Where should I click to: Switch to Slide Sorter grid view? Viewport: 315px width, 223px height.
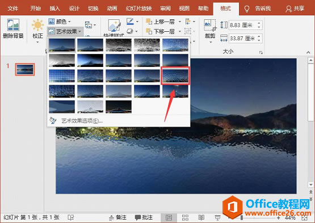(185, 217)
